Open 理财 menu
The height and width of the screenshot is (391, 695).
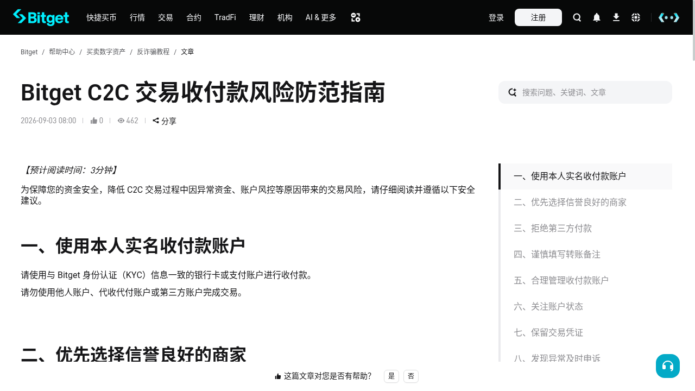[x=257, y=17]
